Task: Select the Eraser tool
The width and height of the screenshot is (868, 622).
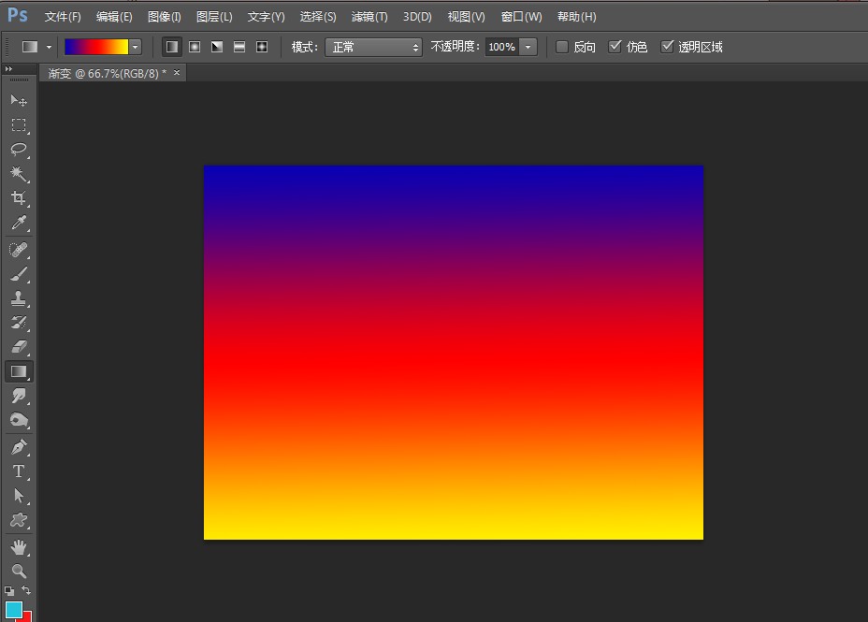Action: (x=19, y=347)
